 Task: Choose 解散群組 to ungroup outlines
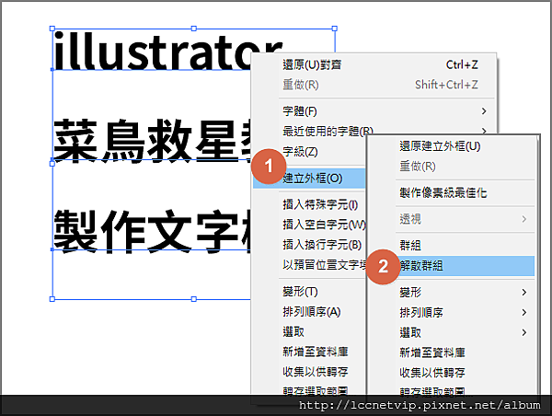(x=465, y=266)
